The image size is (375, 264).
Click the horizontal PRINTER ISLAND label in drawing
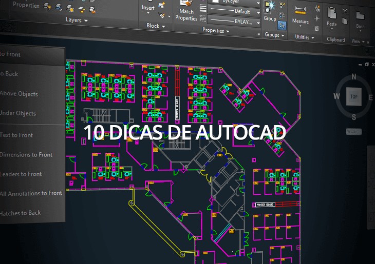pos(265,205)
